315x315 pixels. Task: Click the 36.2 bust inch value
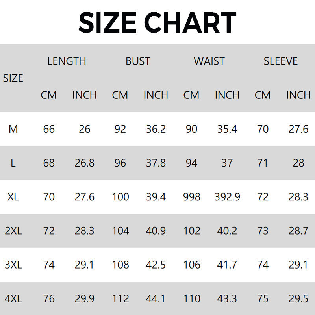click(x=156, y=129)
